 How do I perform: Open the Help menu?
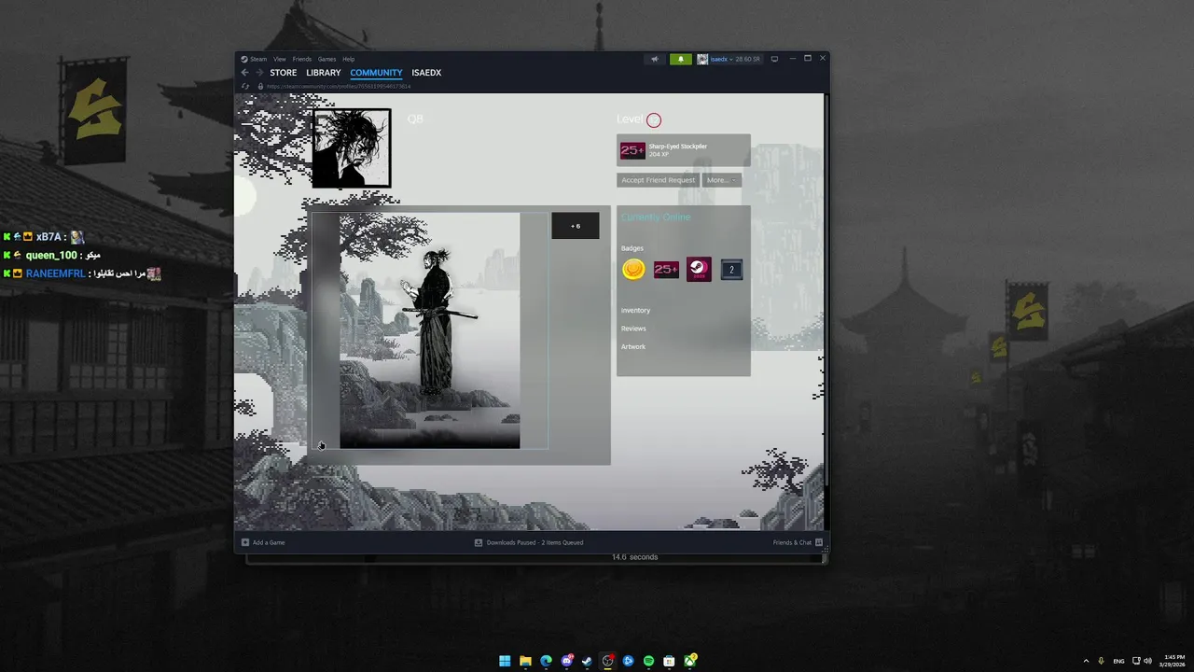348,59
